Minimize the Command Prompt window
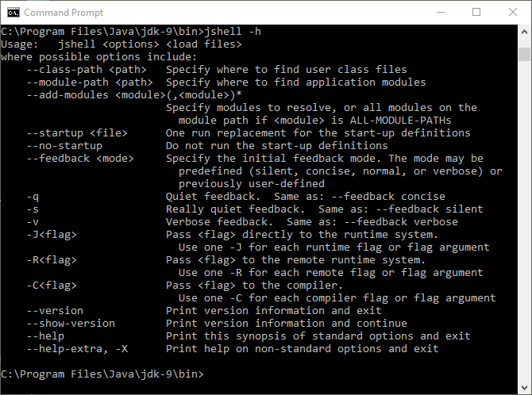The height and width of the screenshot is (395, 532). click(440, 13)
